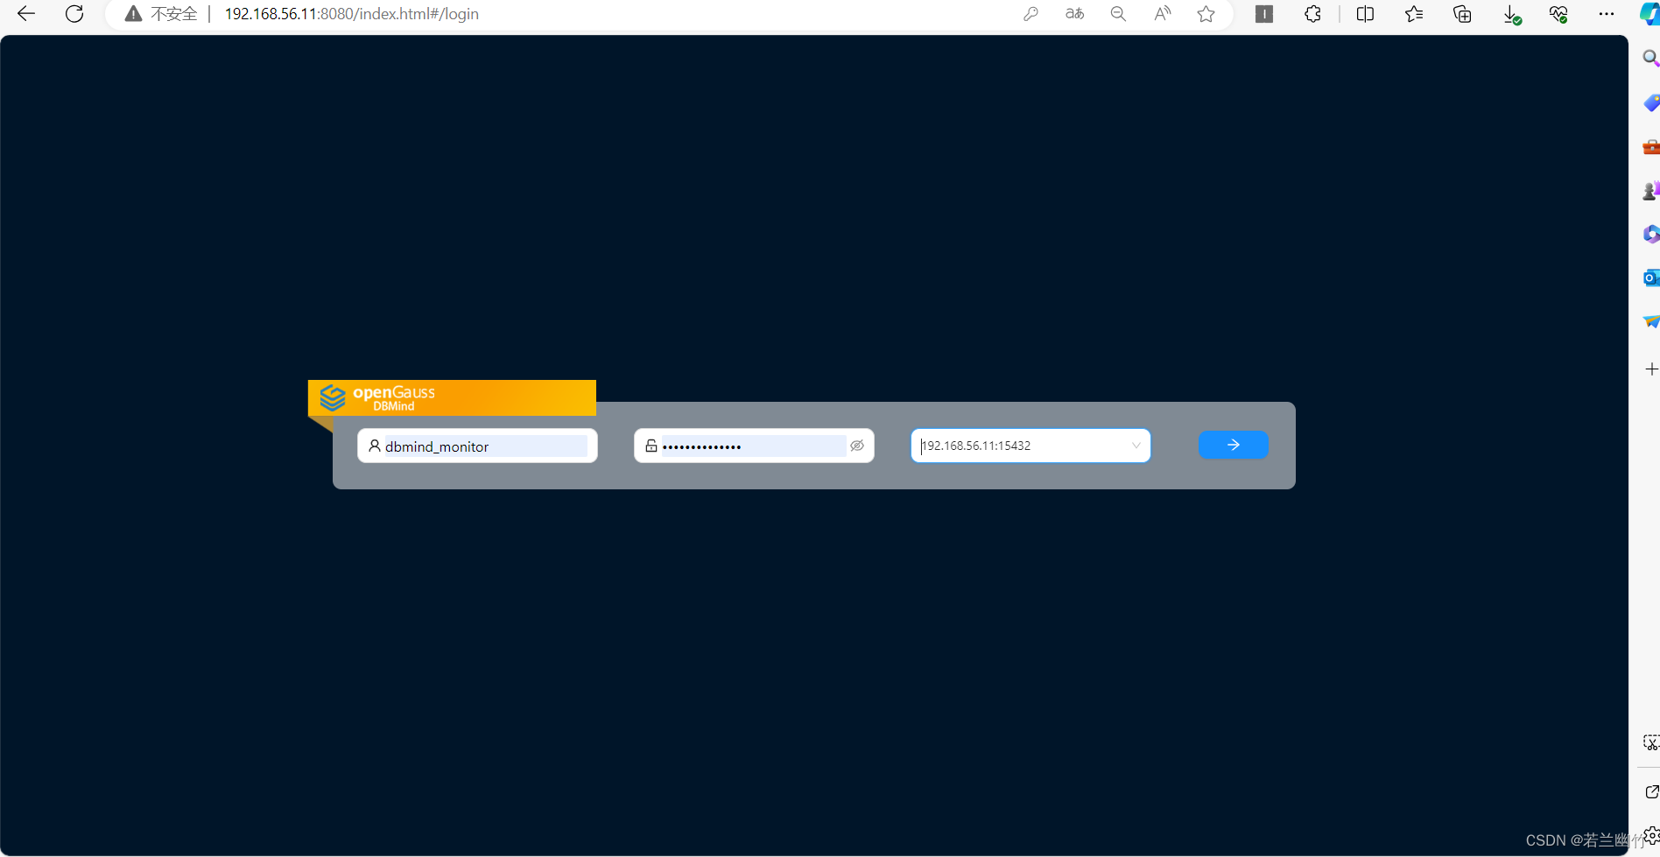Screen dimensions: 1660x857
Task: Reload the page with refresh icon
Action: pyautogui.click(x=74, y=14)
